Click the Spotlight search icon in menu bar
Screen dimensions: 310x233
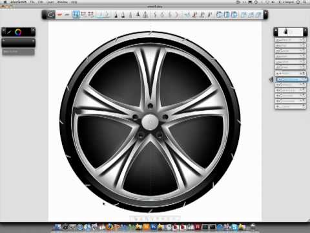[305, 2]
